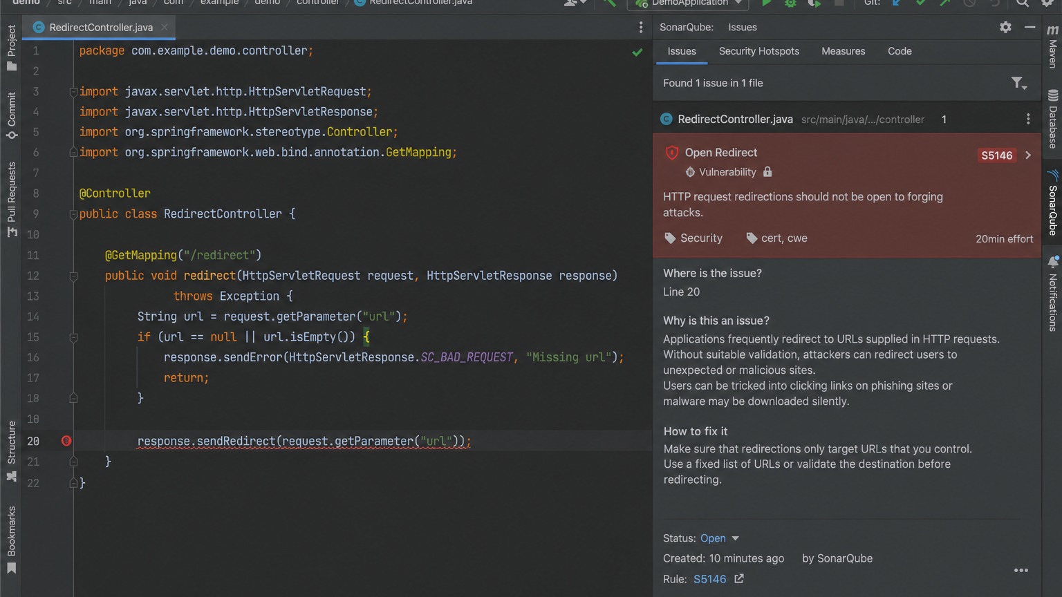The height and width of the screenshot is (597, 1062).
Task: Click line number 14 in the gutter
Action: (32, 316)
